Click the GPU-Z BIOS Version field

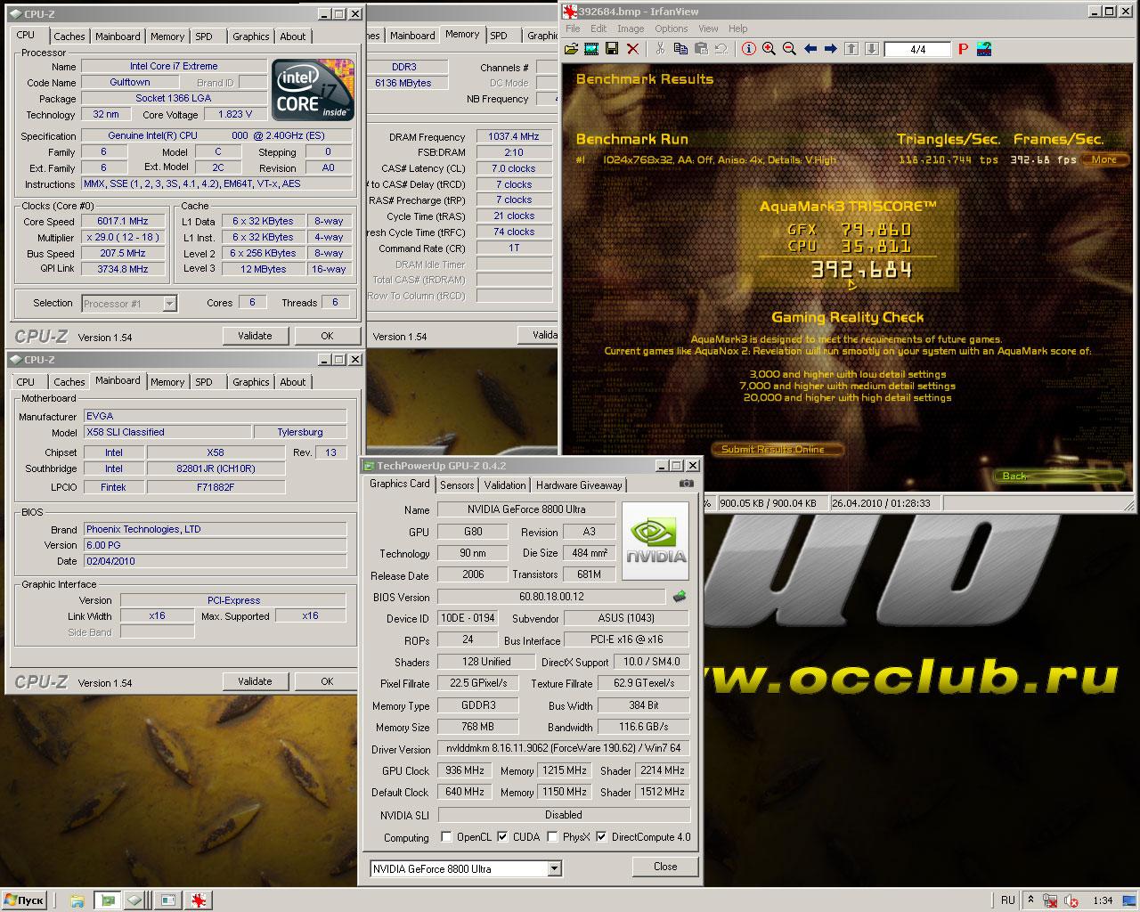coord(551,597)
